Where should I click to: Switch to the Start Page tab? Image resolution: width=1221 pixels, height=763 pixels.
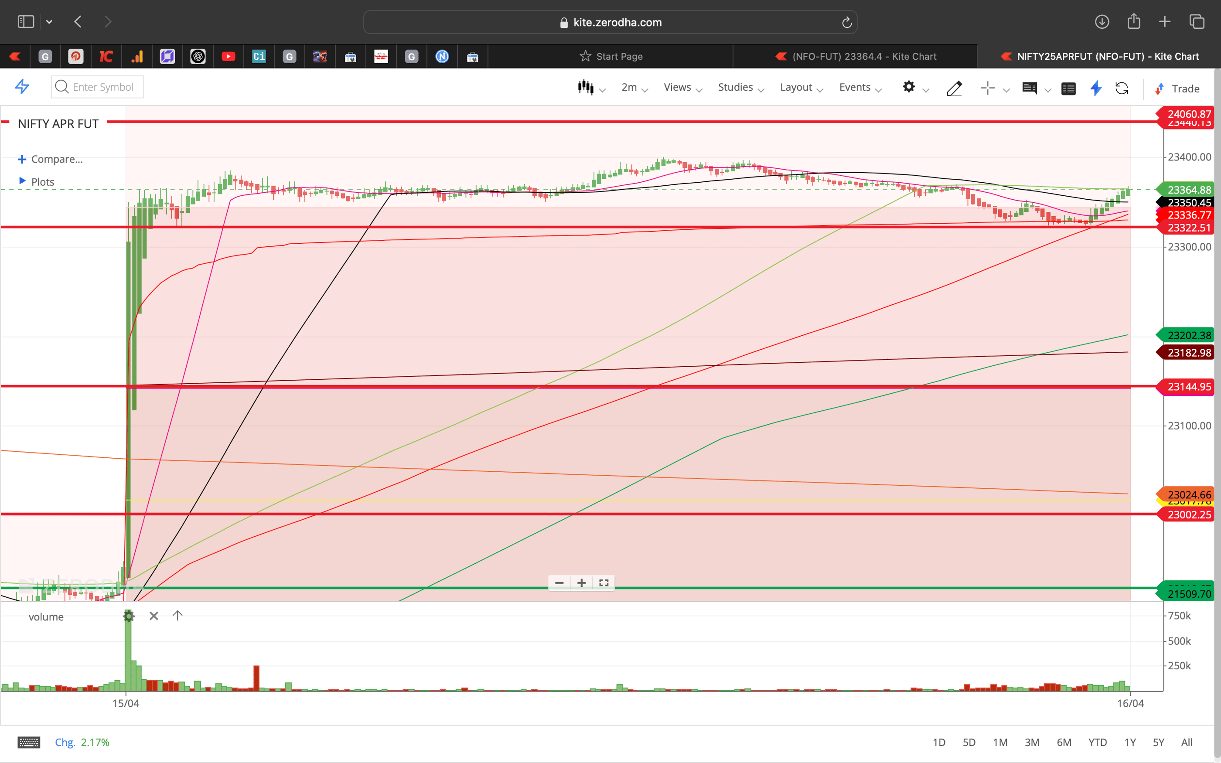pyautogui.click(x=619, y=56)
